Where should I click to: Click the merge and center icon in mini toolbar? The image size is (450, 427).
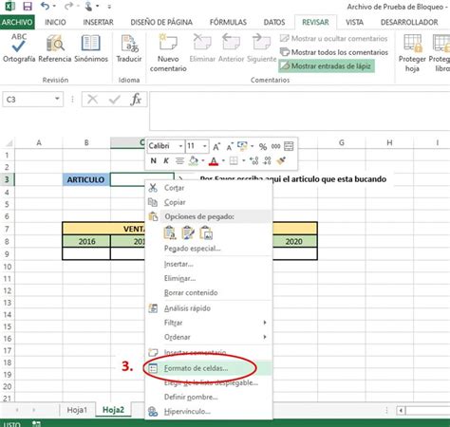pyautogui.click(x=289, y=146)
